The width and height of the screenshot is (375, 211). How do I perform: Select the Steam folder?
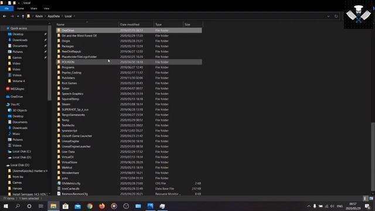[x=129, y=104]
